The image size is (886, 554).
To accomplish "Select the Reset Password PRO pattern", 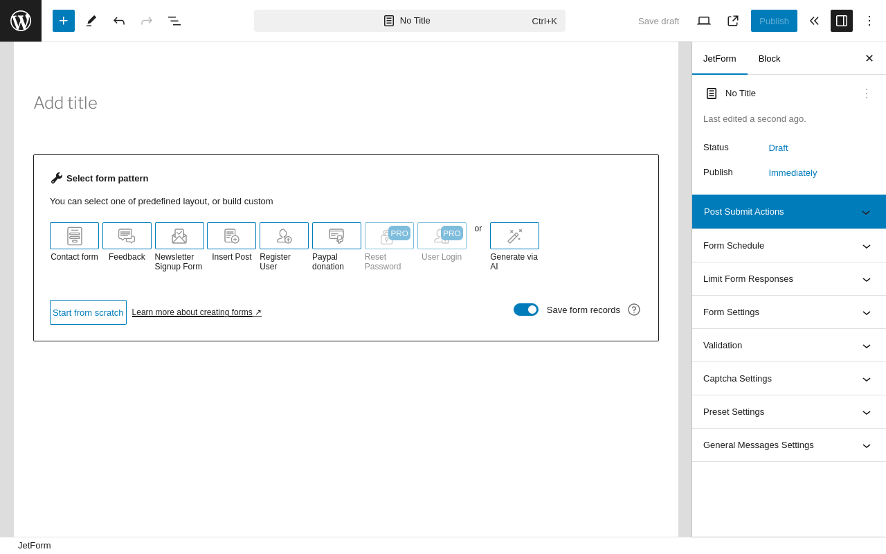I will [389, 236].
